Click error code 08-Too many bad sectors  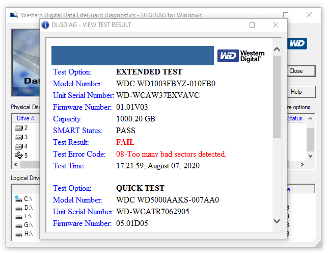171,154
